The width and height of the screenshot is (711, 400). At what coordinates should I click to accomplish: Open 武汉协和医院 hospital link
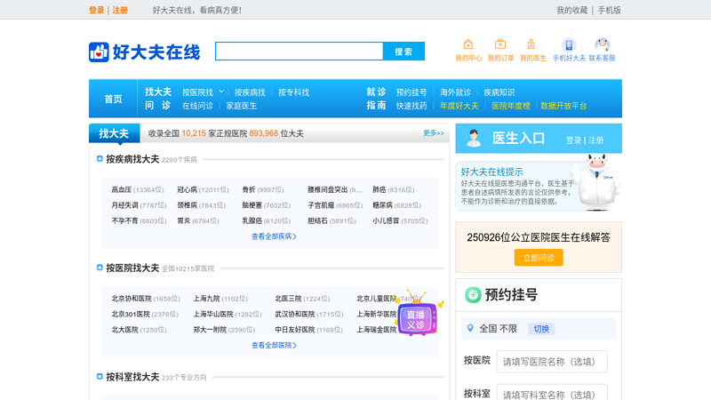click(295, 315)
